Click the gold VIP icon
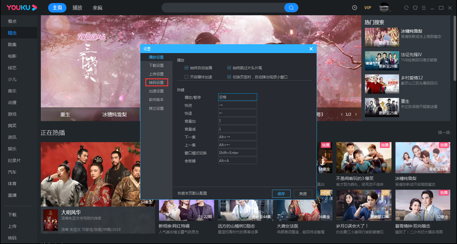Image resolution: width=457 pixels, height=244 pixels. (368, 7)
